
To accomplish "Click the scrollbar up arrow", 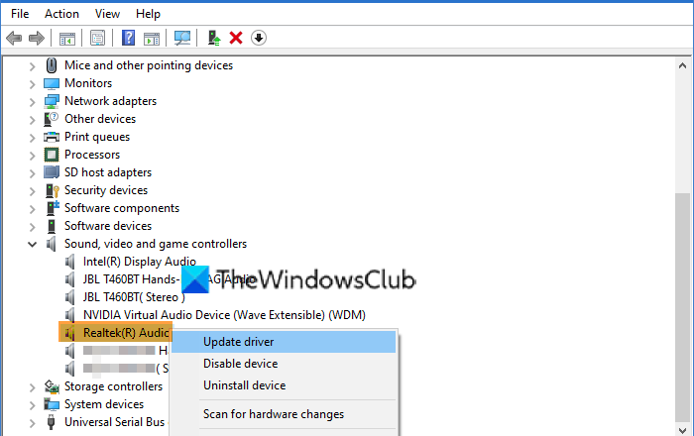I will (x=682, y=65).
